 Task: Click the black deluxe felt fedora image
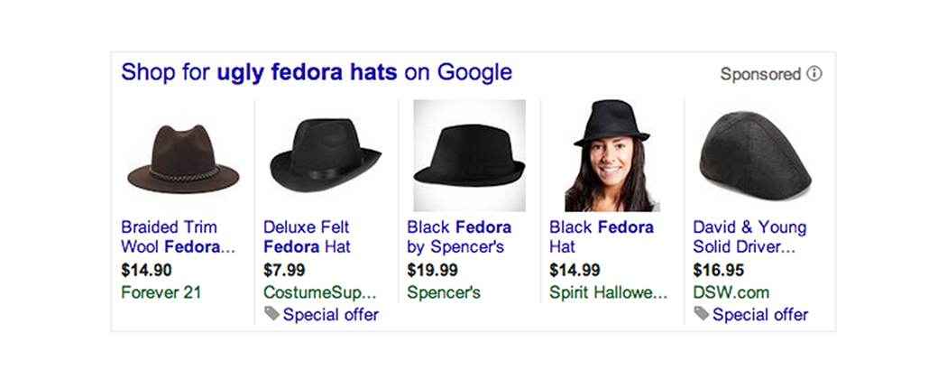pyautogui.click(x=326, y=155)
